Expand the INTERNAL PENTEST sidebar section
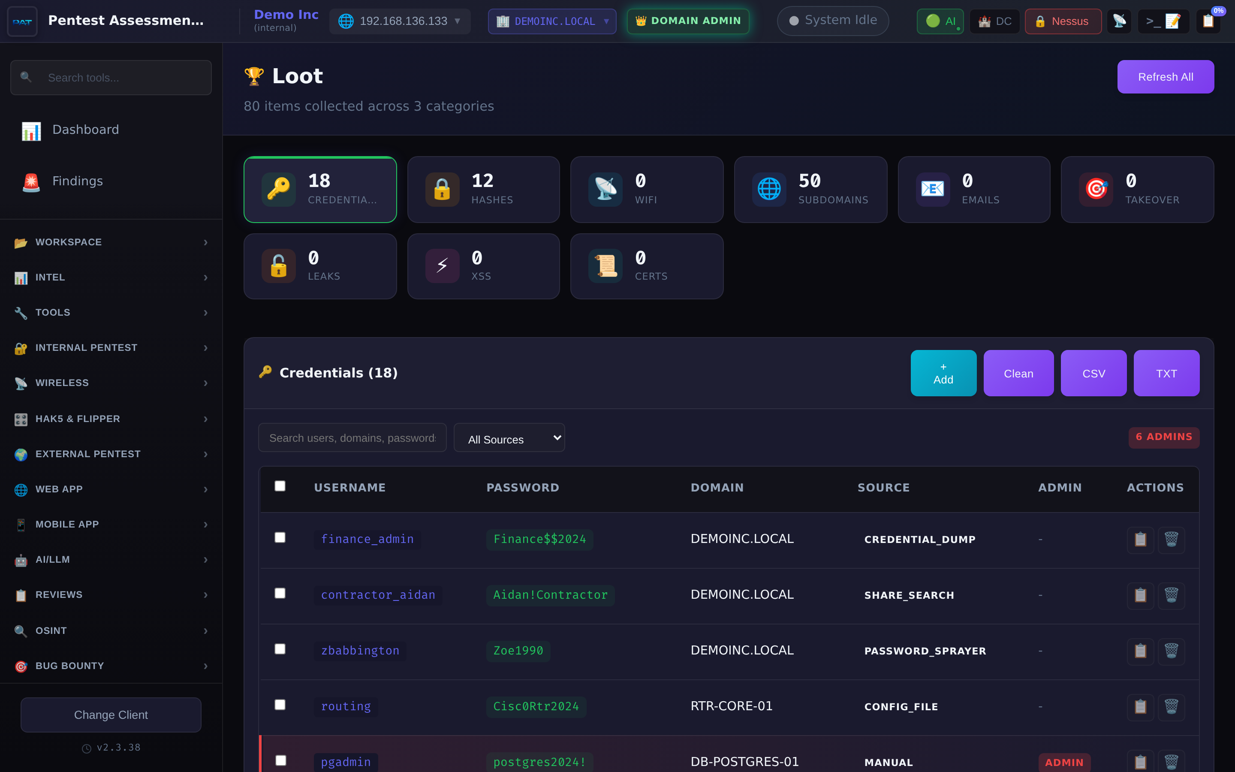 click(86, 347)
